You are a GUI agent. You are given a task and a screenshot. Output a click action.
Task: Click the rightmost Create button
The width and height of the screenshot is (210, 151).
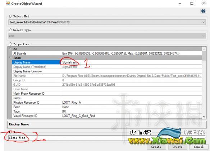[x=177, y=147]
